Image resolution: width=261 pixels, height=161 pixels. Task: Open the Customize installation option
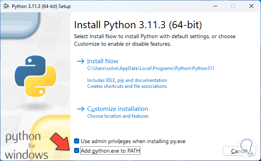[x=117, y=109]
